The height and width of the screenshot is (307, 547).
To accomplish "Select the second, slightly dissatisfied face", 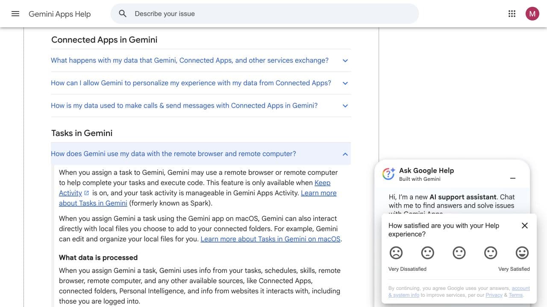I will click(x=427, y=253).
